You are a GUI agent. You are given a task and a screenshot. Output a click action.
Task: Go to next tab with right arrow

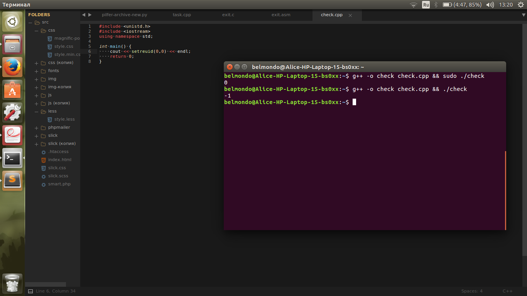click(x=90, y=15)
